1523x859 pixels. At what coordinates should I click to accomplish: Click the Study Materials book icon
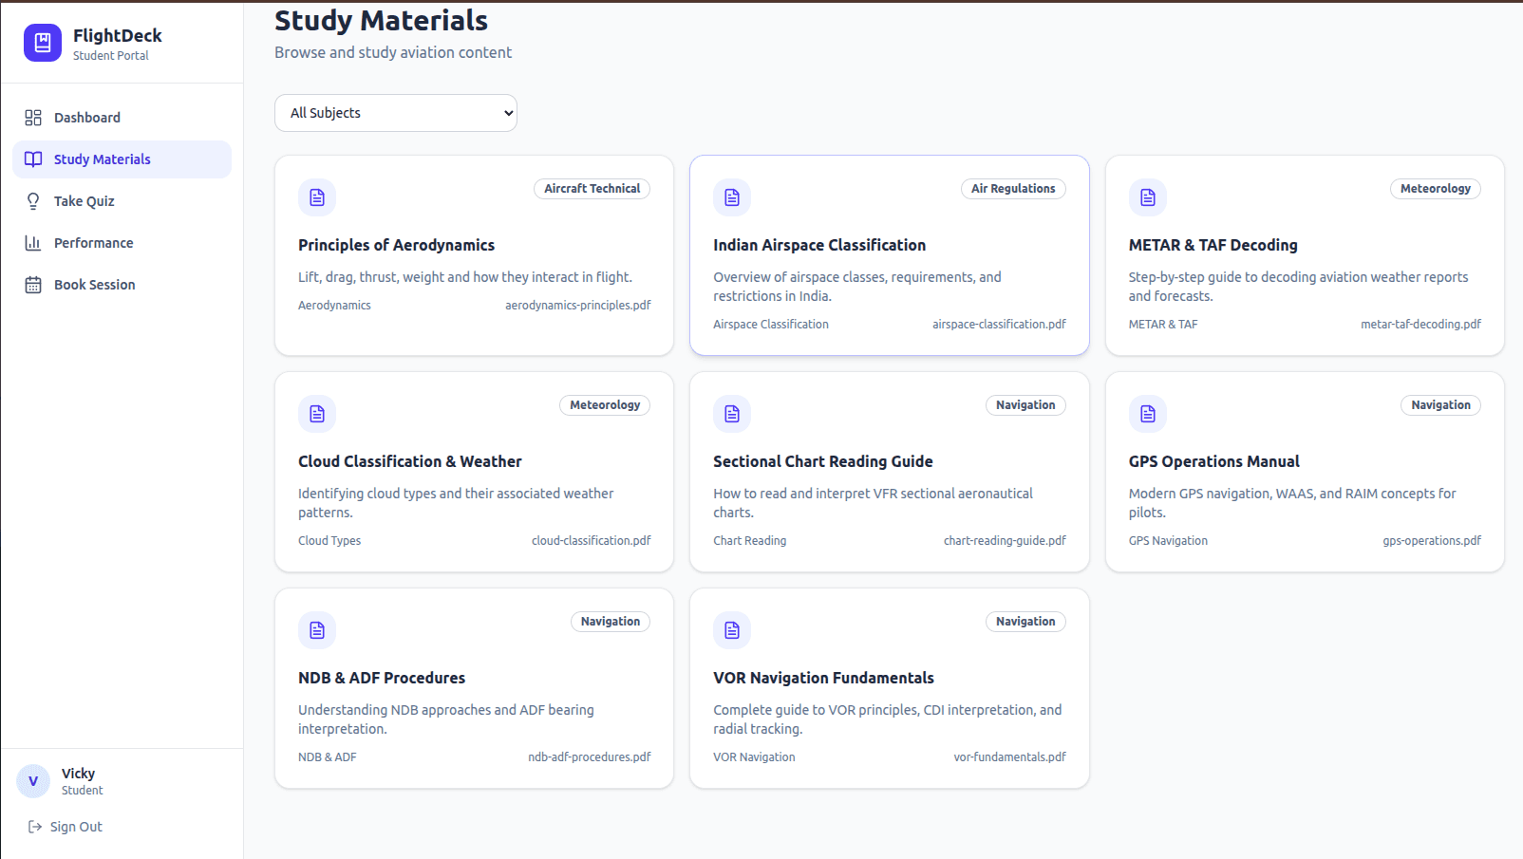click(x=33, y=159)
